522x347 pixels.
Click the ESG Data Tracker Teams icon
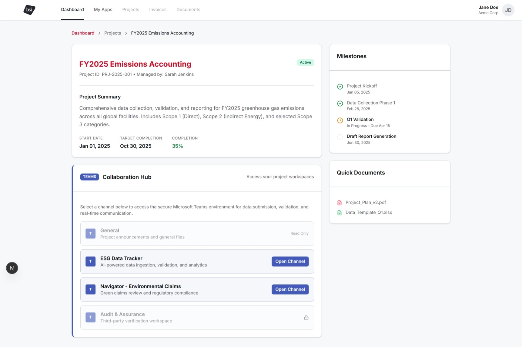pos(90,261)
